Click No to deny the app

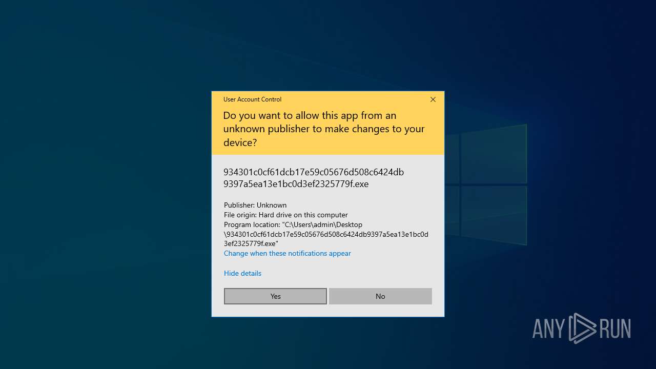pyautogui.click(x=380, y=296)
